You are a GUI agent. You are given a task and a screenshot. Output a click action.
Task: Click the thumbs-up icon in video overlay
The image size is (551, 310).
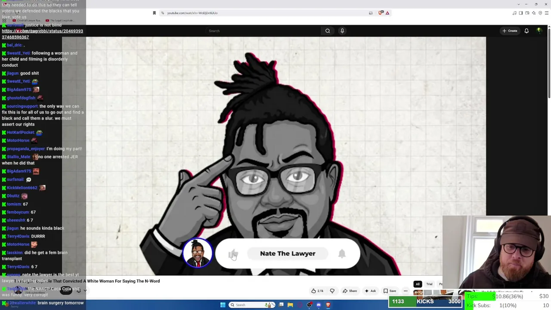tap(233, 254)
